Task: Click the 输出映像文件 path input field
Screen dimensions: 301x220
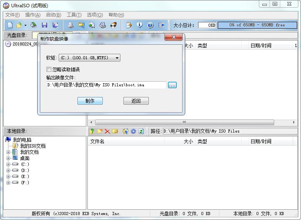Action: [106, 85]
